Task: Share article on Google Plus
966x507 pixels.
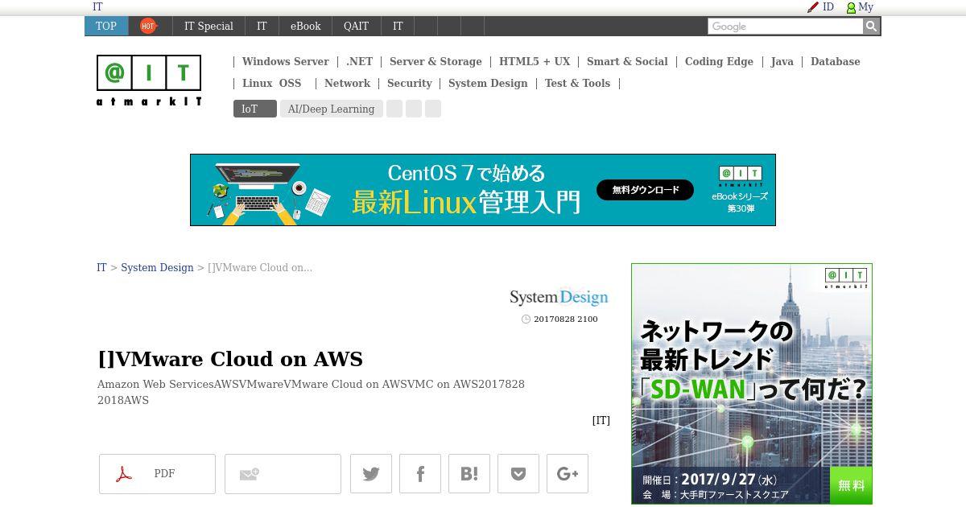Action: click(568, 474)
